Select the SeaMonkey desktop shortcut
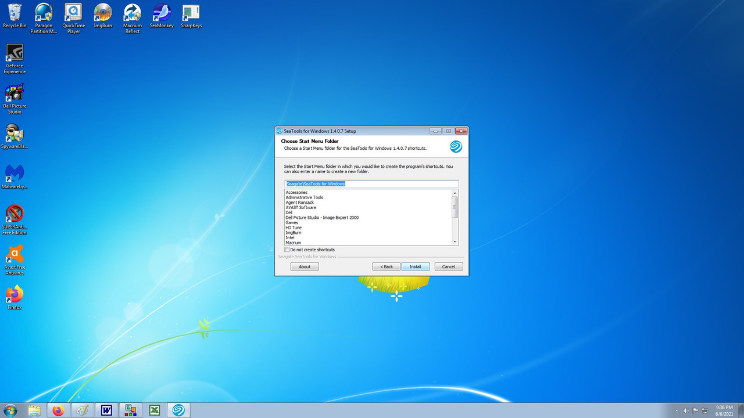744x418 pixels. (x=162, y=16)
